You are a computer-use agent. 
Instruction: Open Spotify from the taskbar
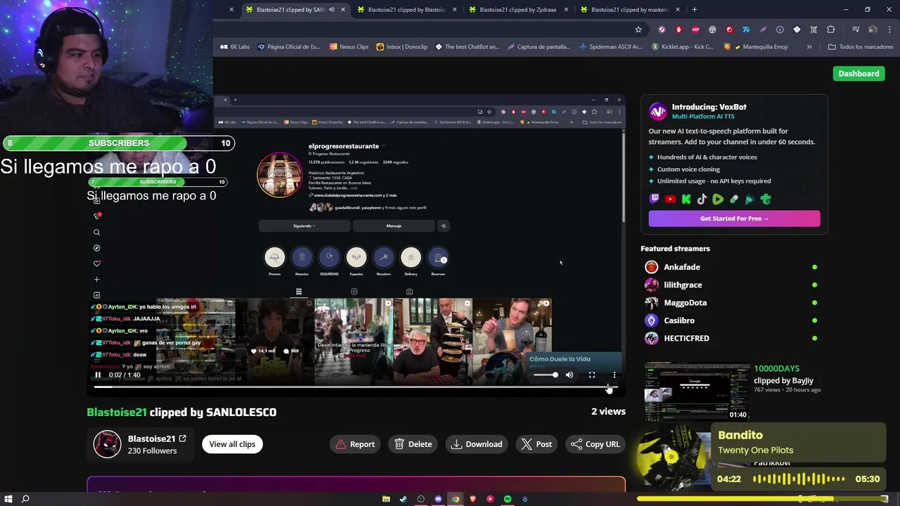tap(508, 499)
